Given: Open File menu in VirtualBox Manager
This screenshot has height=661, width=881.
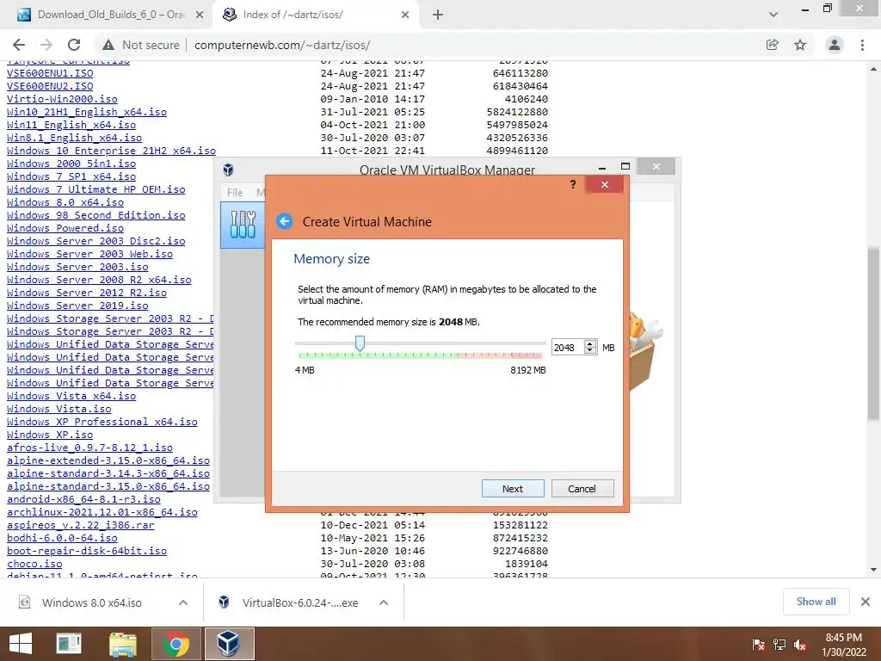Looking at the screenshot, I should [x=235, y=192].
